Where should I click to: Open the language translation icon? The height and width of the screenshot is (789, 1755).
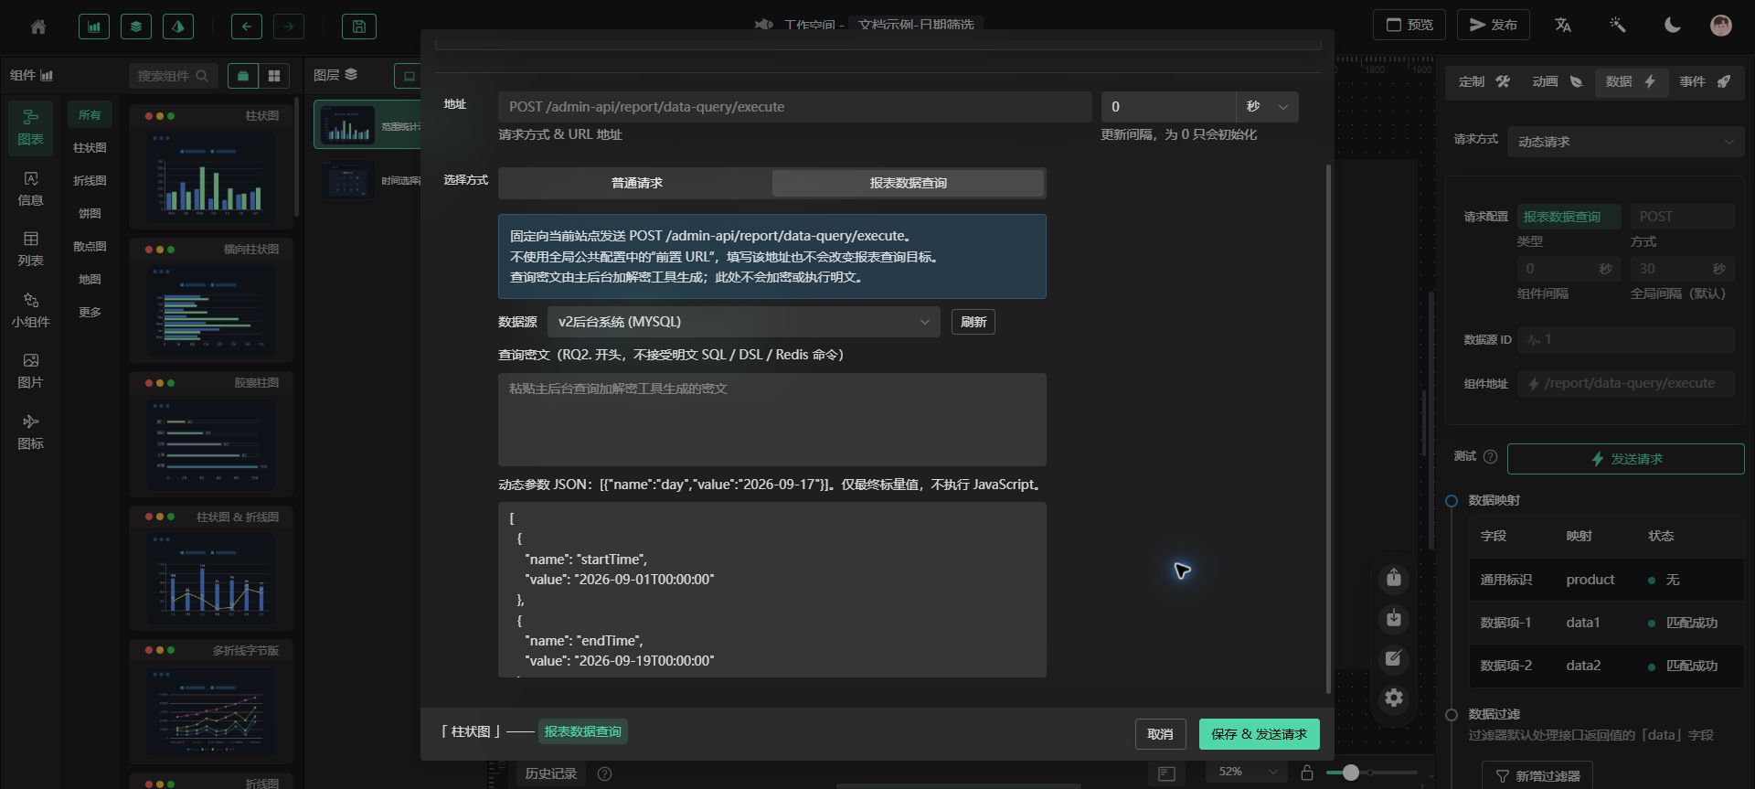(1563, 25)
